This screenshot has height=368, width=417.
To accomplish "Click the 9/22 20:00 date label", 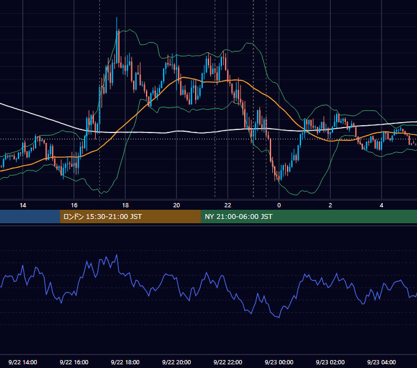I will coord(177,362).
